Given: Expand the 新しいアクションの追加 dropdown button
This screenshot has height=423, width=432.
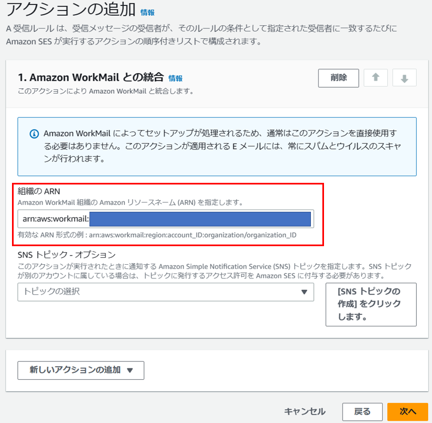Looking at the screenshot, I should (x=81, y=371).
